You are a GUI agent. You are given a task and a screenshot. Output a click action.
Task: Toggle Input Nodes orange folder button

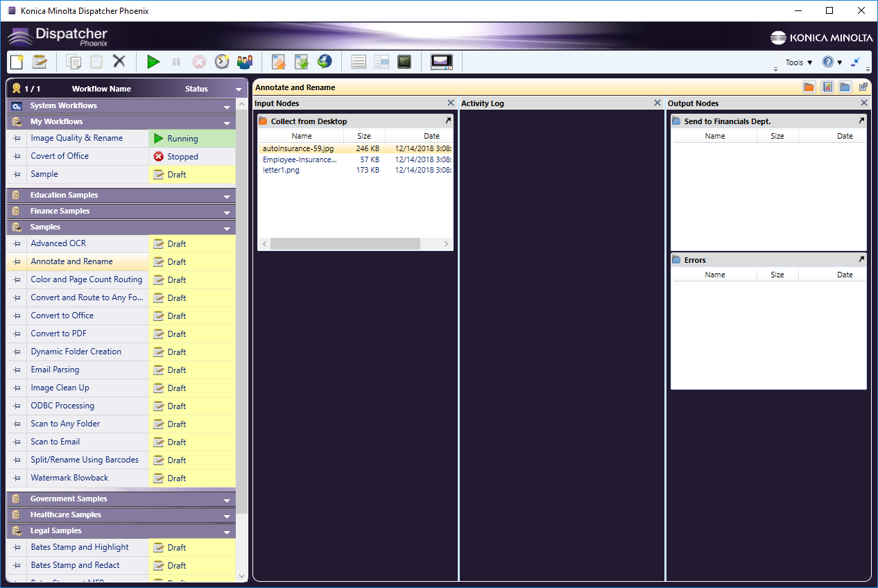(x=809, y=87)
